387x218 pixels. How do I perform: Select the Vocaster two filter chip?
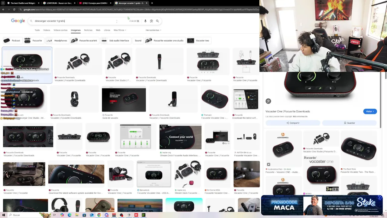tap(199, 41)
